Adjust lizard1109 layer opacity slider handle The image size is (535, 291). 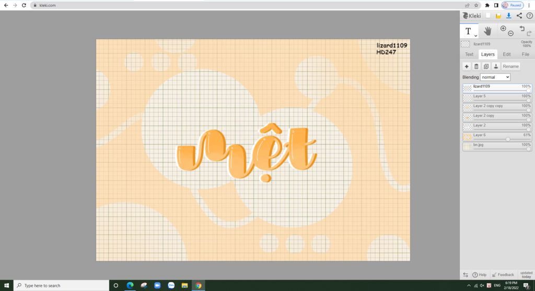[x=529, y=90]
